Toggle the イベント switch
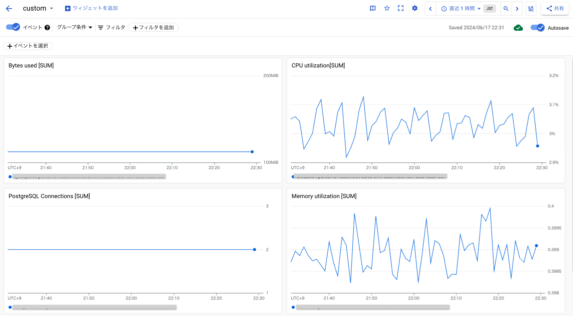 (13, 27)
